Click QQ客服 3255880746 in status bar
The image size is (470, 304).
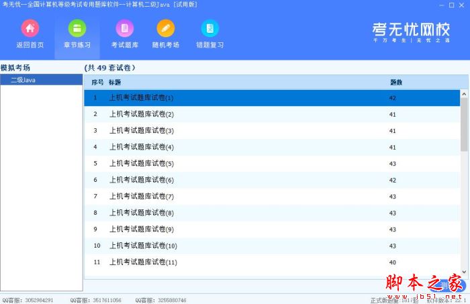tap(160, 300)
